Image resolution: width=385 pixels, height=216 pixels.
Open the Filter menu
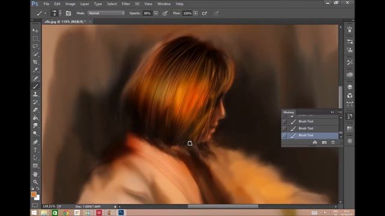pyautogui.click(x=126, y=4)
